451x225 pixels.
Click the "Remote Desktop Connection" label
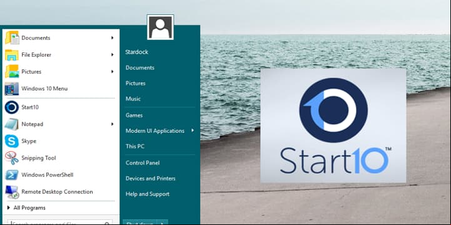(57, 192)
